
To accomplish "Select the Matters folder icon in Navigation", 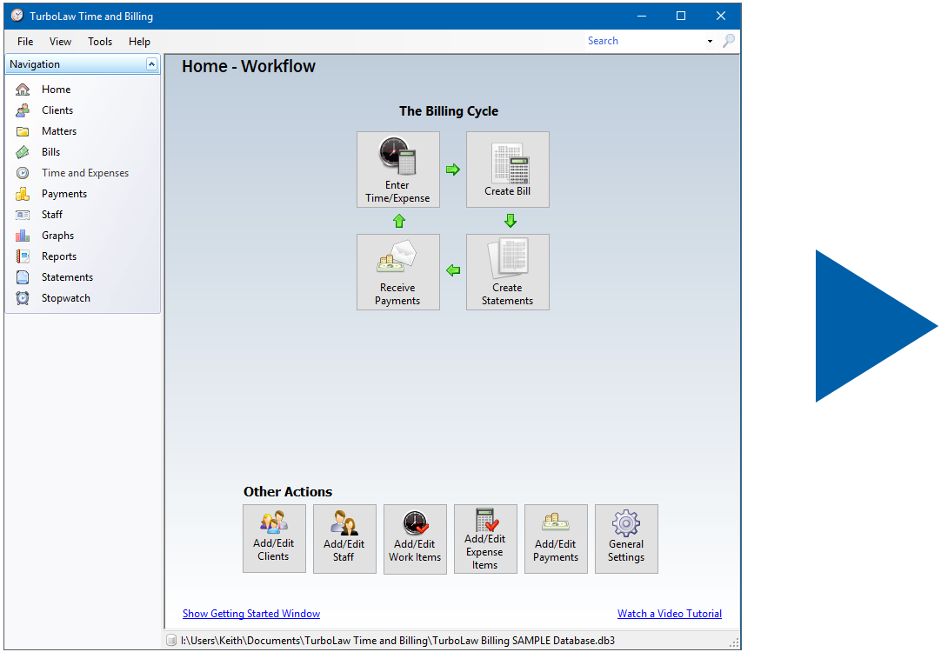I will coord(23,131).
